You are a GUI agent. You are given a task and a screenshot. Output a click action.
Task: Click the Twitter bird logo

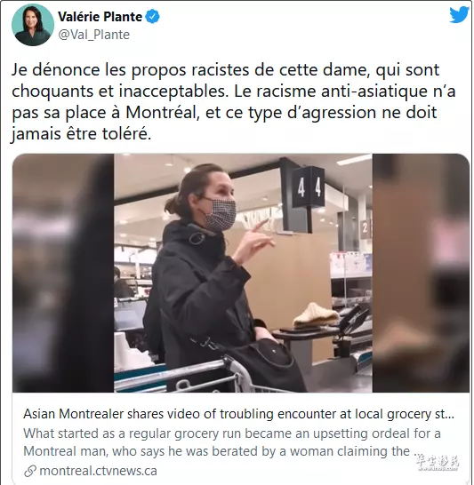click(460, 14)
